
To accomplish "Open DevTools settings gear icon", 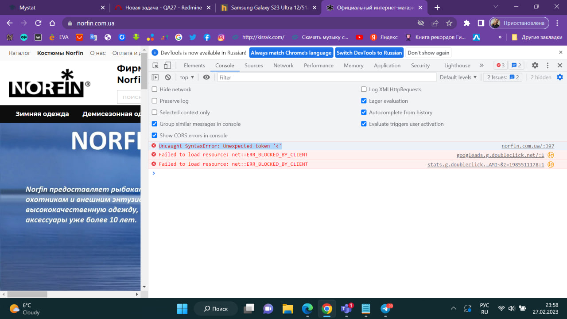I will pos(535,66).
